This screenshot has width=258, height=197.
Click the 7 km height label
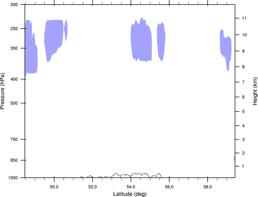(243, 82)
